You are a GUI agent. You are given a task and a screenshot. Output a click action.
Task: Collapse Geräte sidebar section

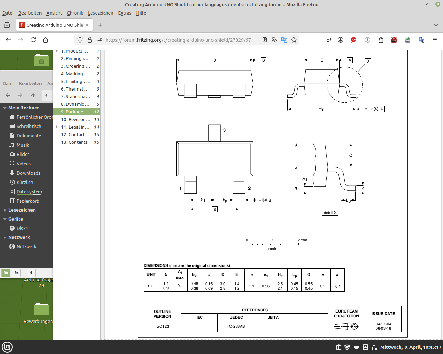5,219
